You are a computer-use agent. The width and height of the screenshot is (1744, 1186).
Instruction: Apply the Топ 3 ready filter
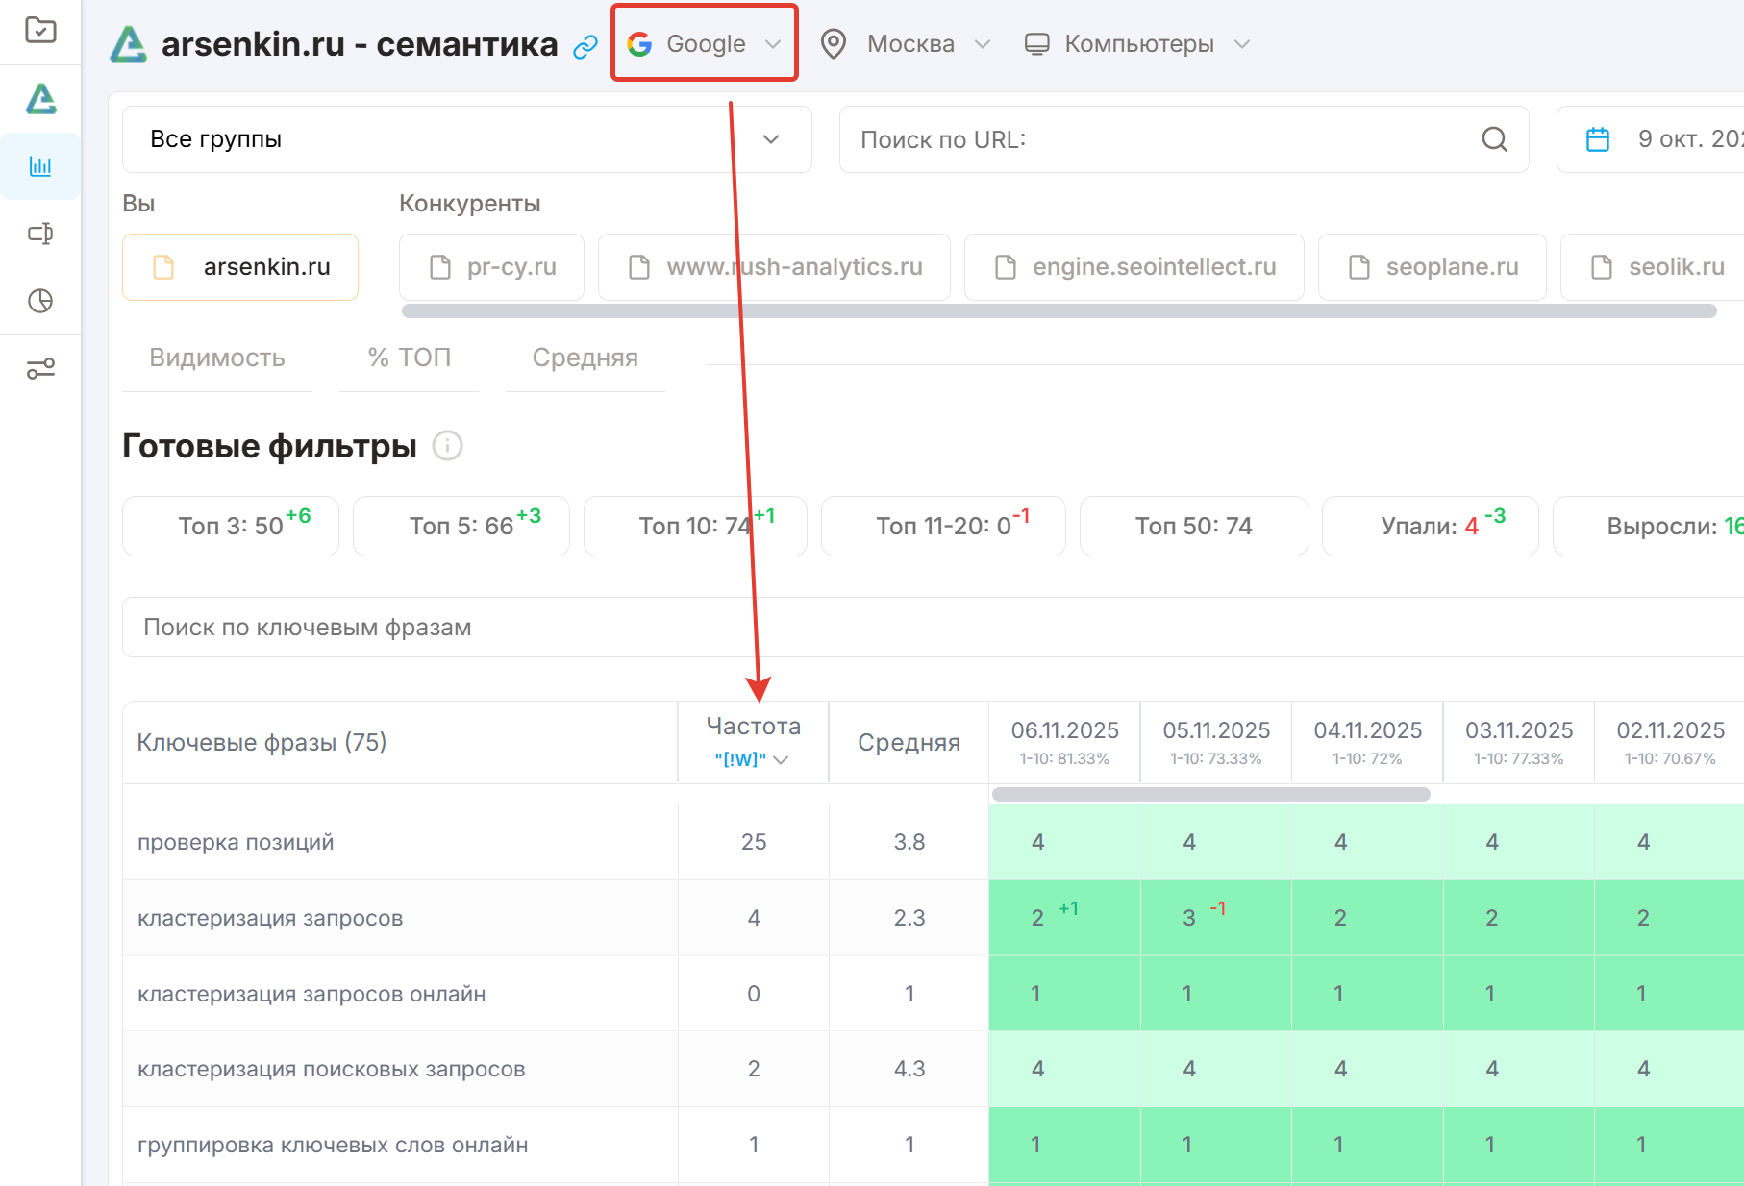tap(231, 526)
